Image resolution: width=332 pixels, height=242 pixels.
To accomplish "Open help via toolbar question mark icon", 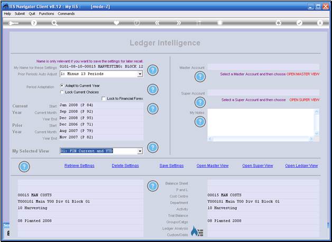I will [34, 23].
